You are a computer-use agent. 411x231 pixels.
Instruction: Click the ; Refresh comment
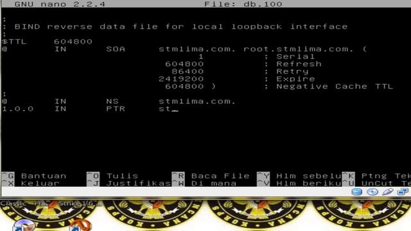293,64
